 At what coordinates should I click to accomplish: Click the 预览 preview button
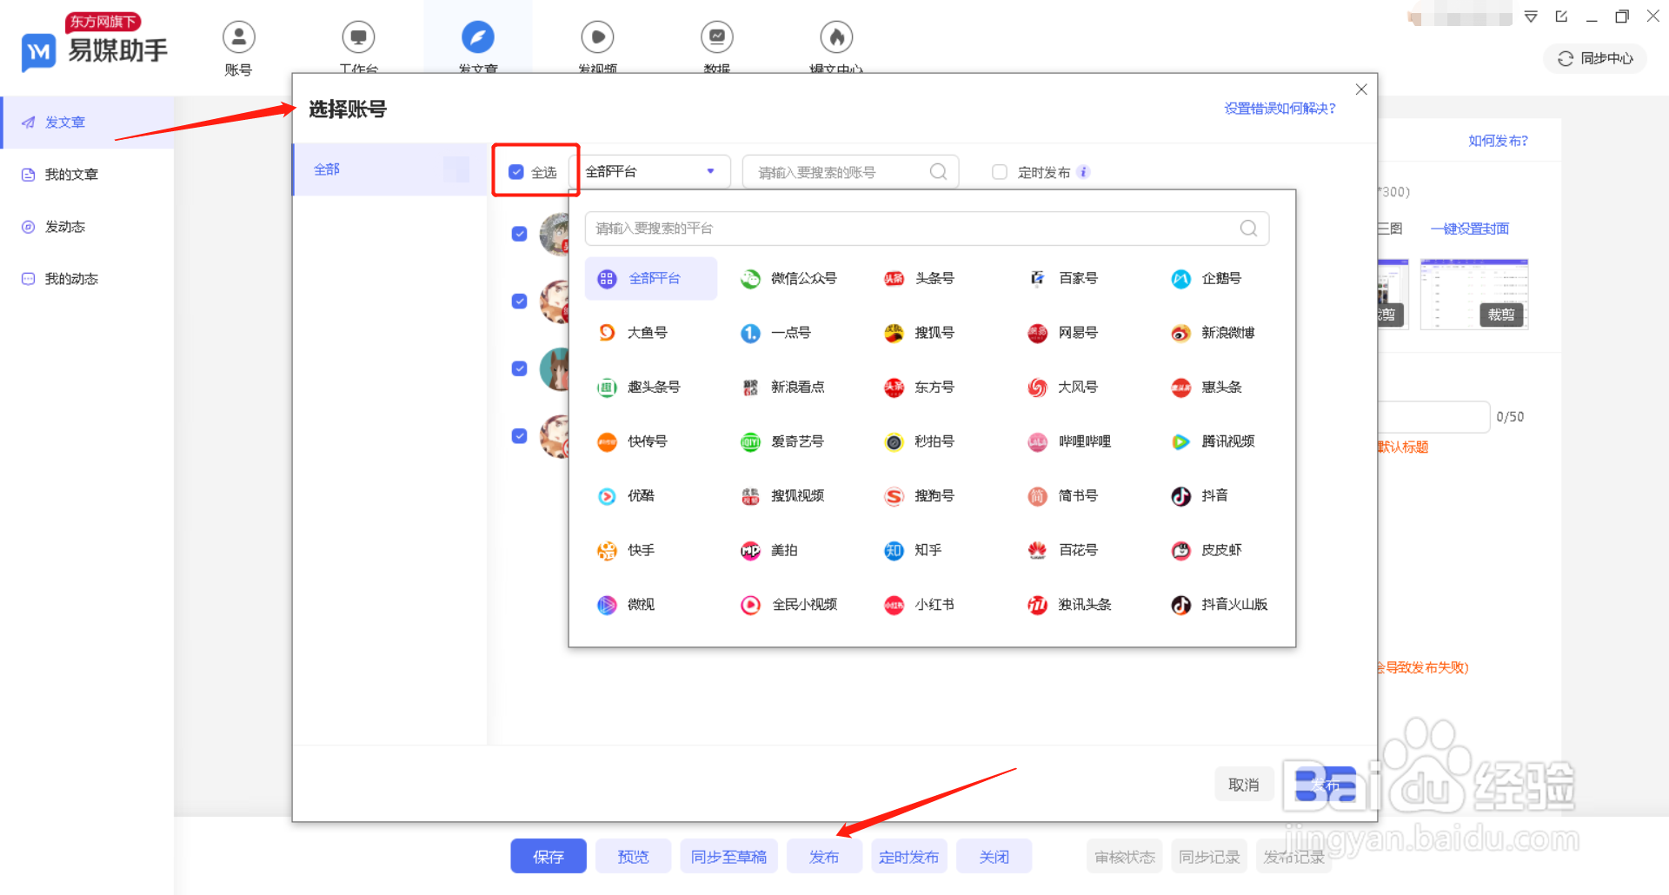coord(633,857)
